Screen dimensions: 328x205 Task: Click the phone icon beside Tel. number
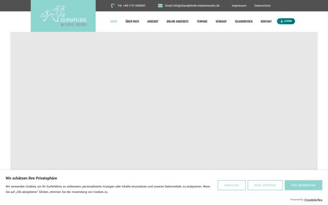coord(113,5)
